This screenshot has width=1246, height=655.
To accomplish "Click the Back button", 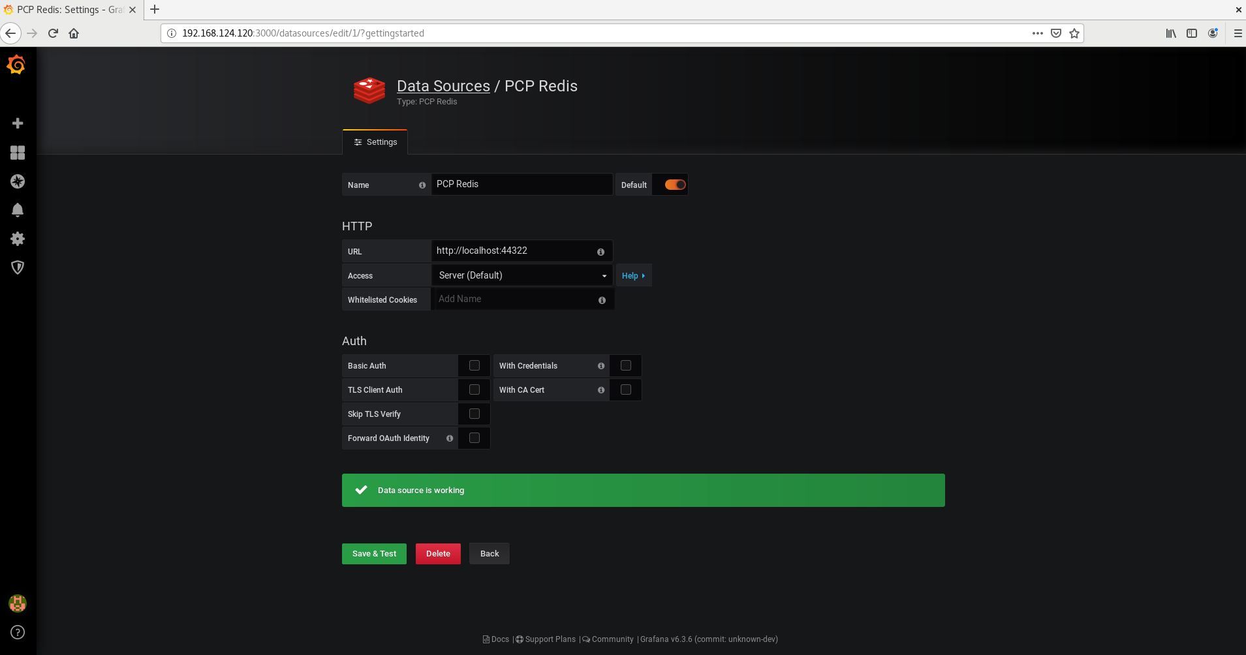I will pos(490,554).
